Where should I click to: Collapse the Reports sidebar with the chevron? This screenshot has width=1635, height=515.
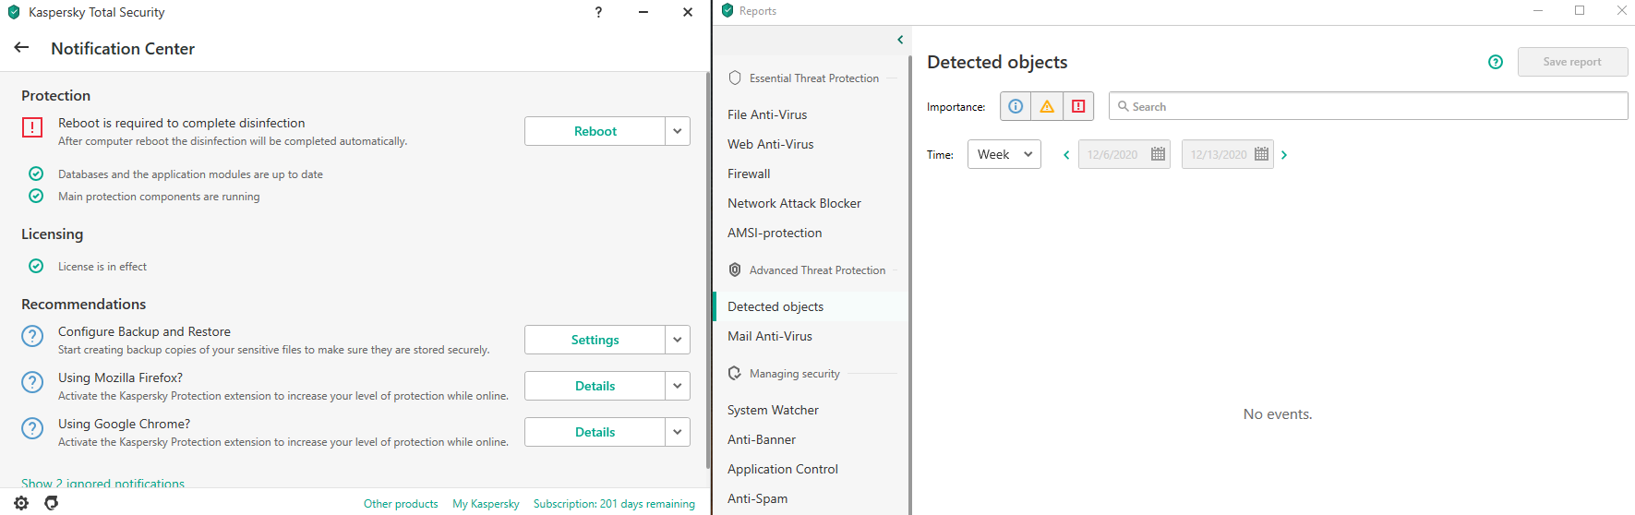click(x=900, y=40)
